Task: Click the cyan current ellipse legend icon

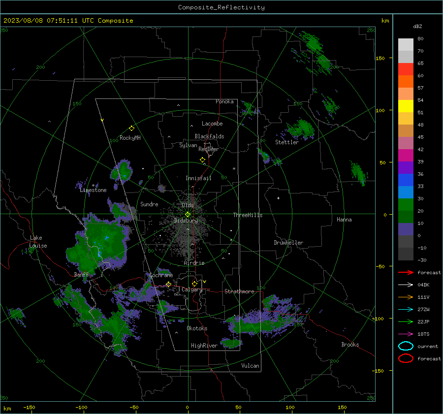Action: pyautogui.click(x=406, y=346)
